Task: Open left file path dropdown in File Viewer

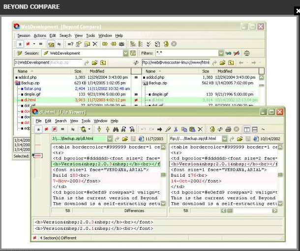Action: (x=110, y=139)
